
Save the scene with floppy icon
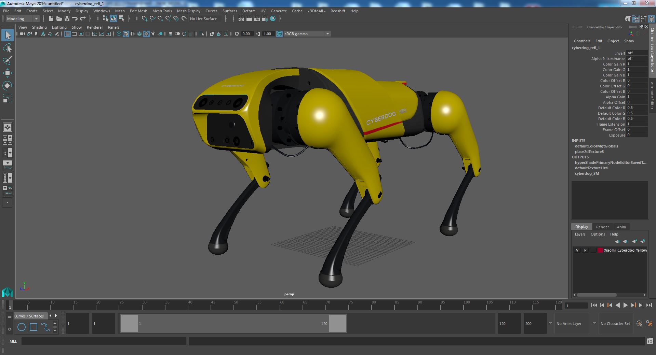click(67, 18)
